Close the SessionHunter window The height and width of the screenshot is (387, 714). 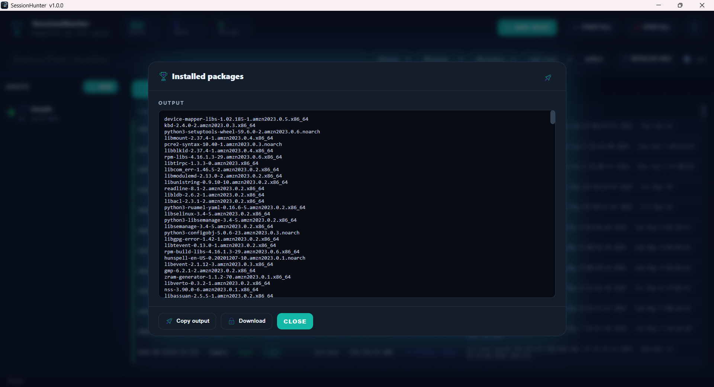click(702, 5)
